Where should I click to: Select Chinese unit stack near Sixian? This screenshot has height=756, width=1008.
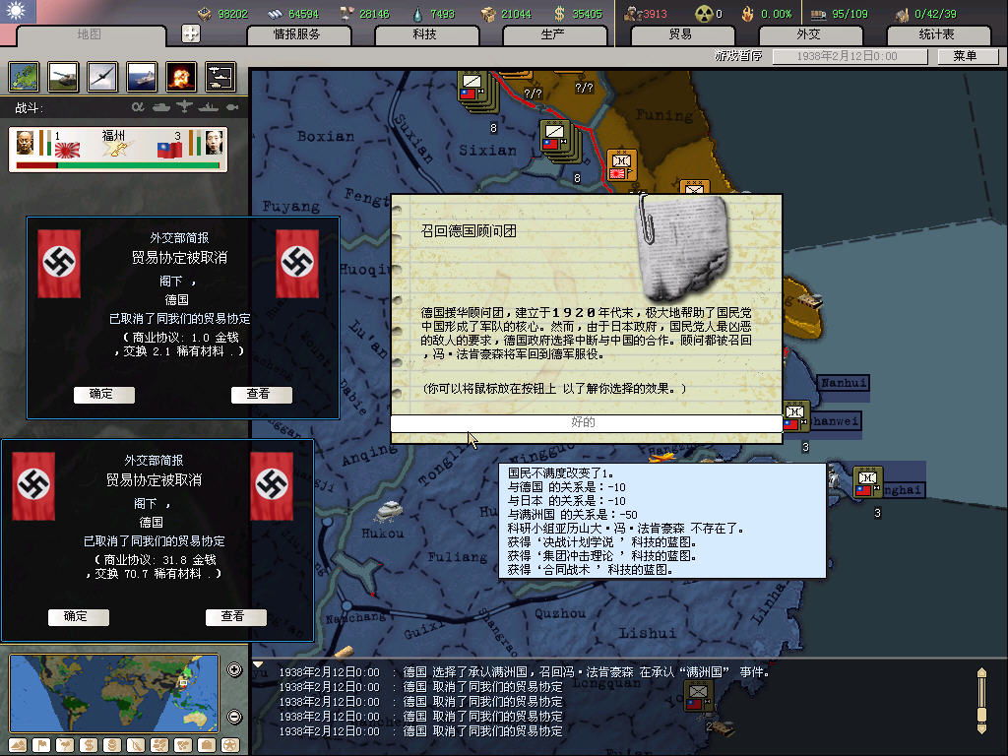coord(560,143)
